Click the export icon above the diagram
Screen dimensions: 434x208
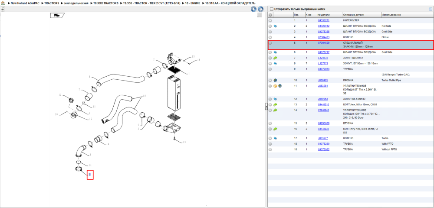[3, 9]
